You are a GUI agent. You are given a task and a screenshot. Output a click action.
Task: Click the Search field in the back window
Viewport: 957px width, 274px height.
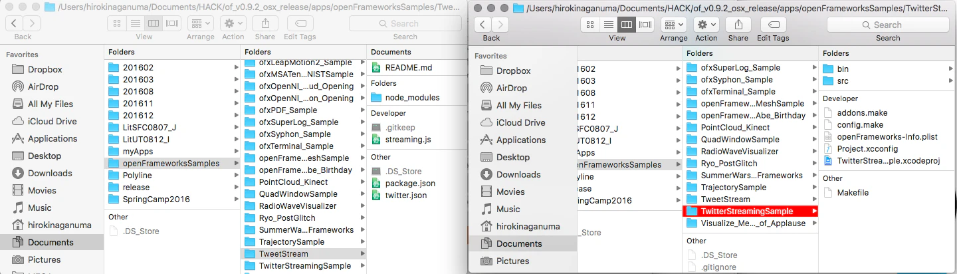tap(405, 23)
